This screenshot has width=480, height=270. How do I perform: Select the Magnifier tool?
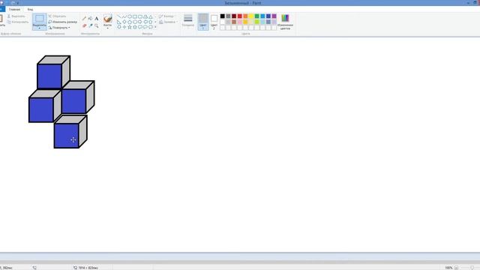coord(97,25)
